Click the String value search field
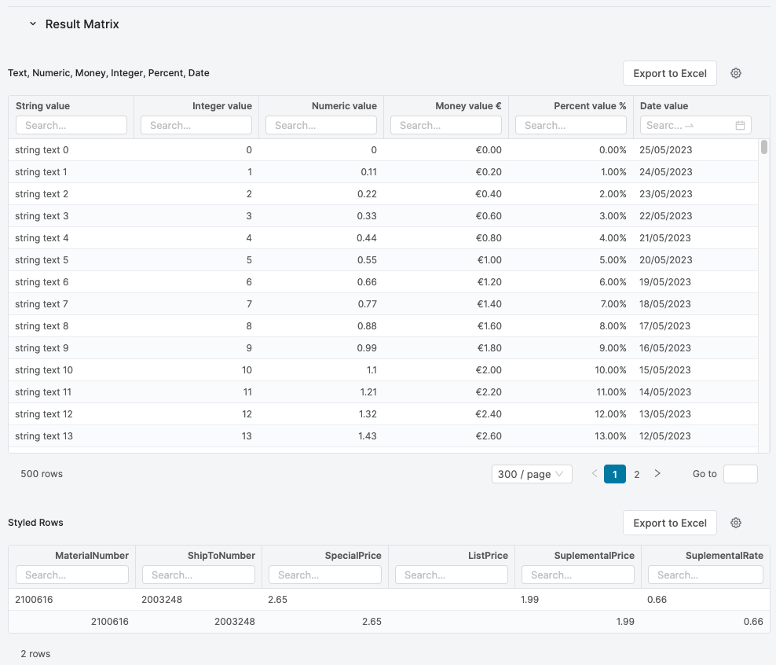 71,125
